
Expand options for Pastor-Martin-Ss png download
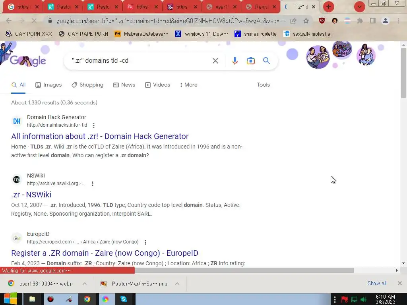point(177,284)
